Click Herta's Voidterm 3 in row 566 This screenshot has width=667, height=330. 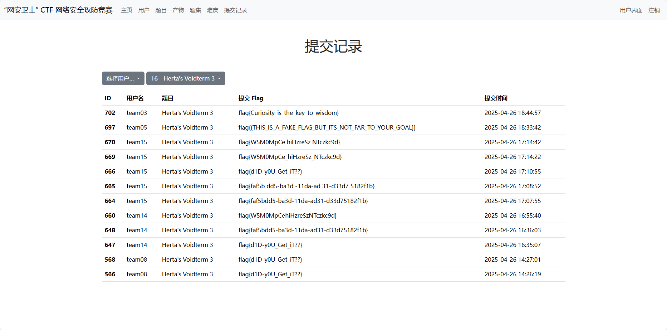187,274
